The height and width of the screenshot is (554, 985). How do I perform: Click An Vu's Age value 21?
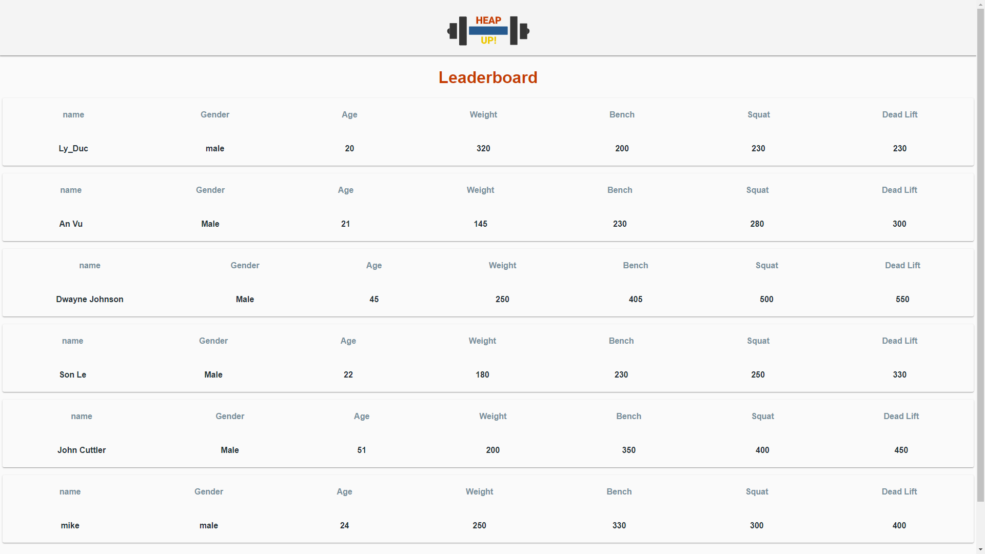pyautogui.click(x=346, y=224)
